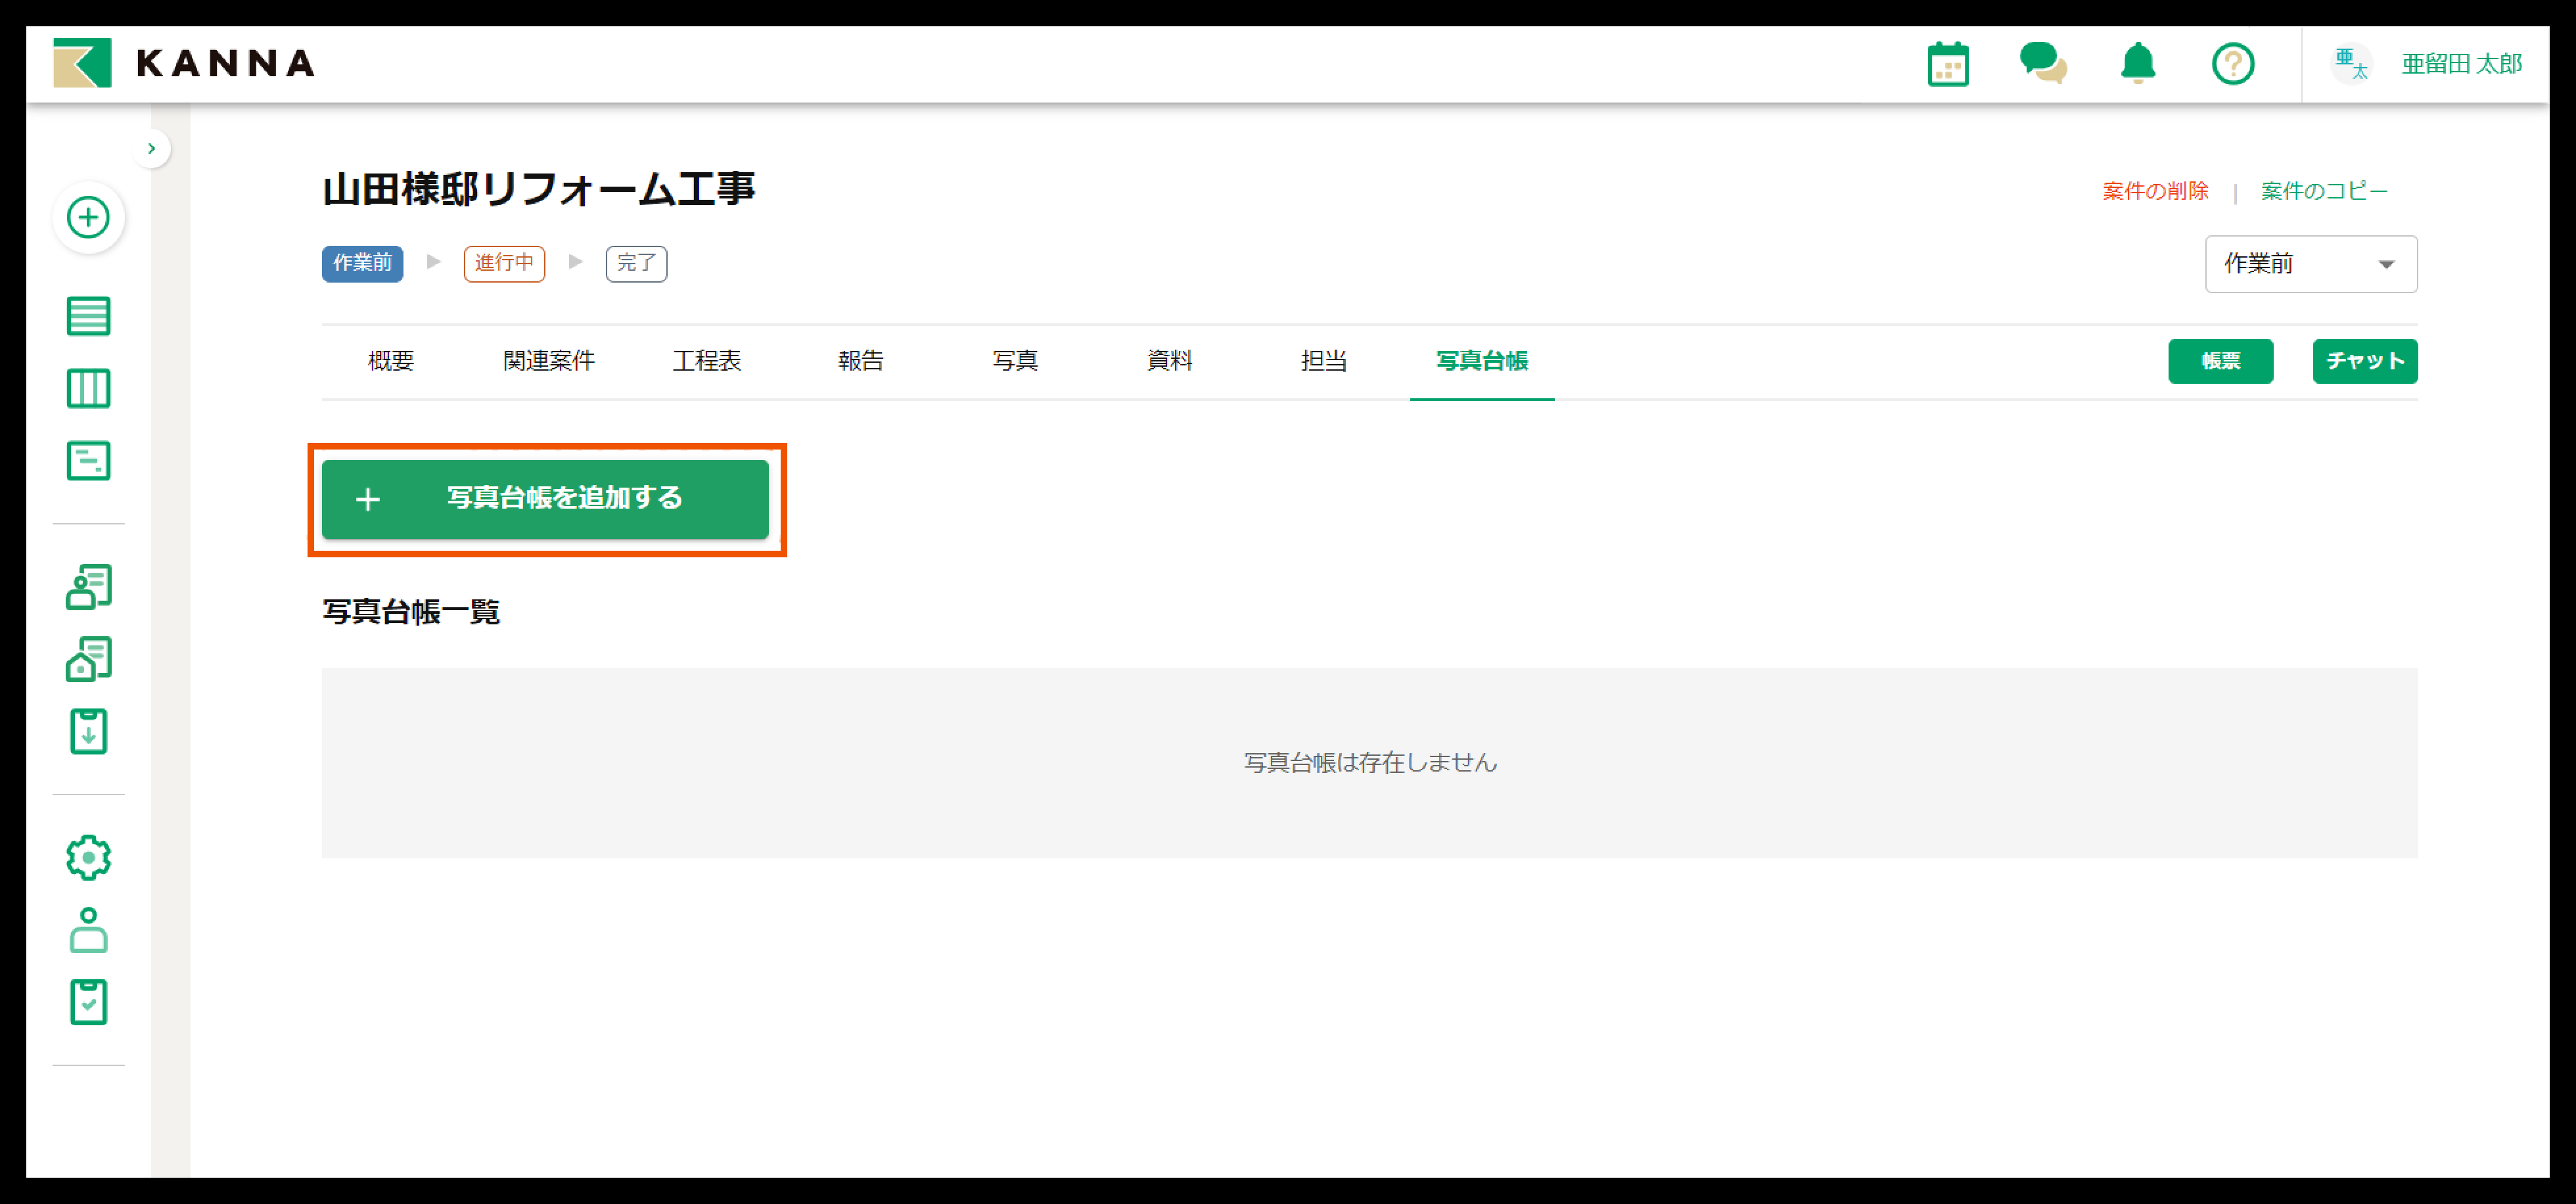Set status to 進行中 badge
Screen dimensions: 2576x1204
tap(504, 263)
